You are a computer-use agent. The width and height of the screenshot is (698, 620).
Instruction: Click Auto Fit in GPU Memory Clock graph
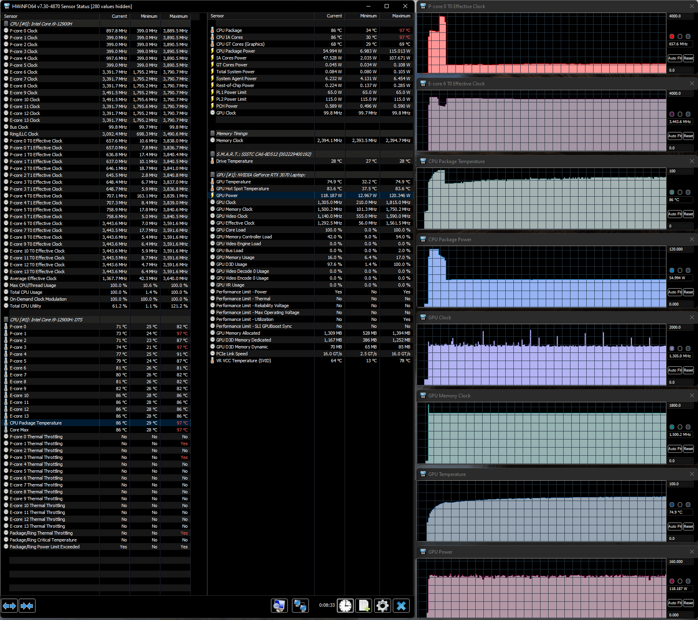tap(675, 449)
